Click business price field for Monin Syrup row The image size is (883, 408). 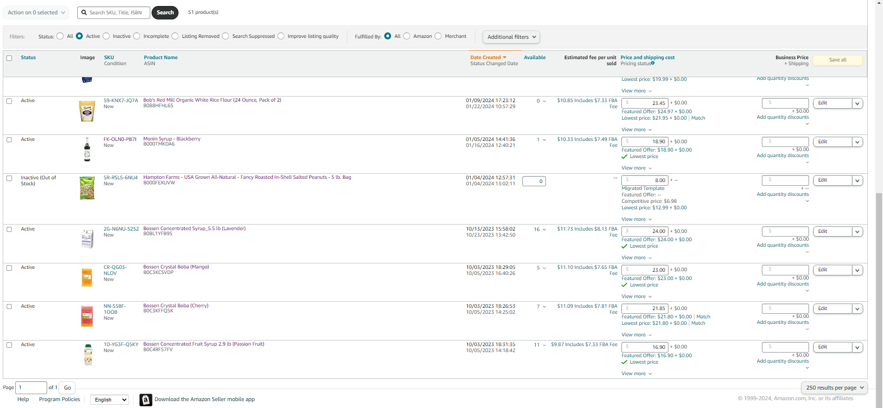tap(785, 141)
